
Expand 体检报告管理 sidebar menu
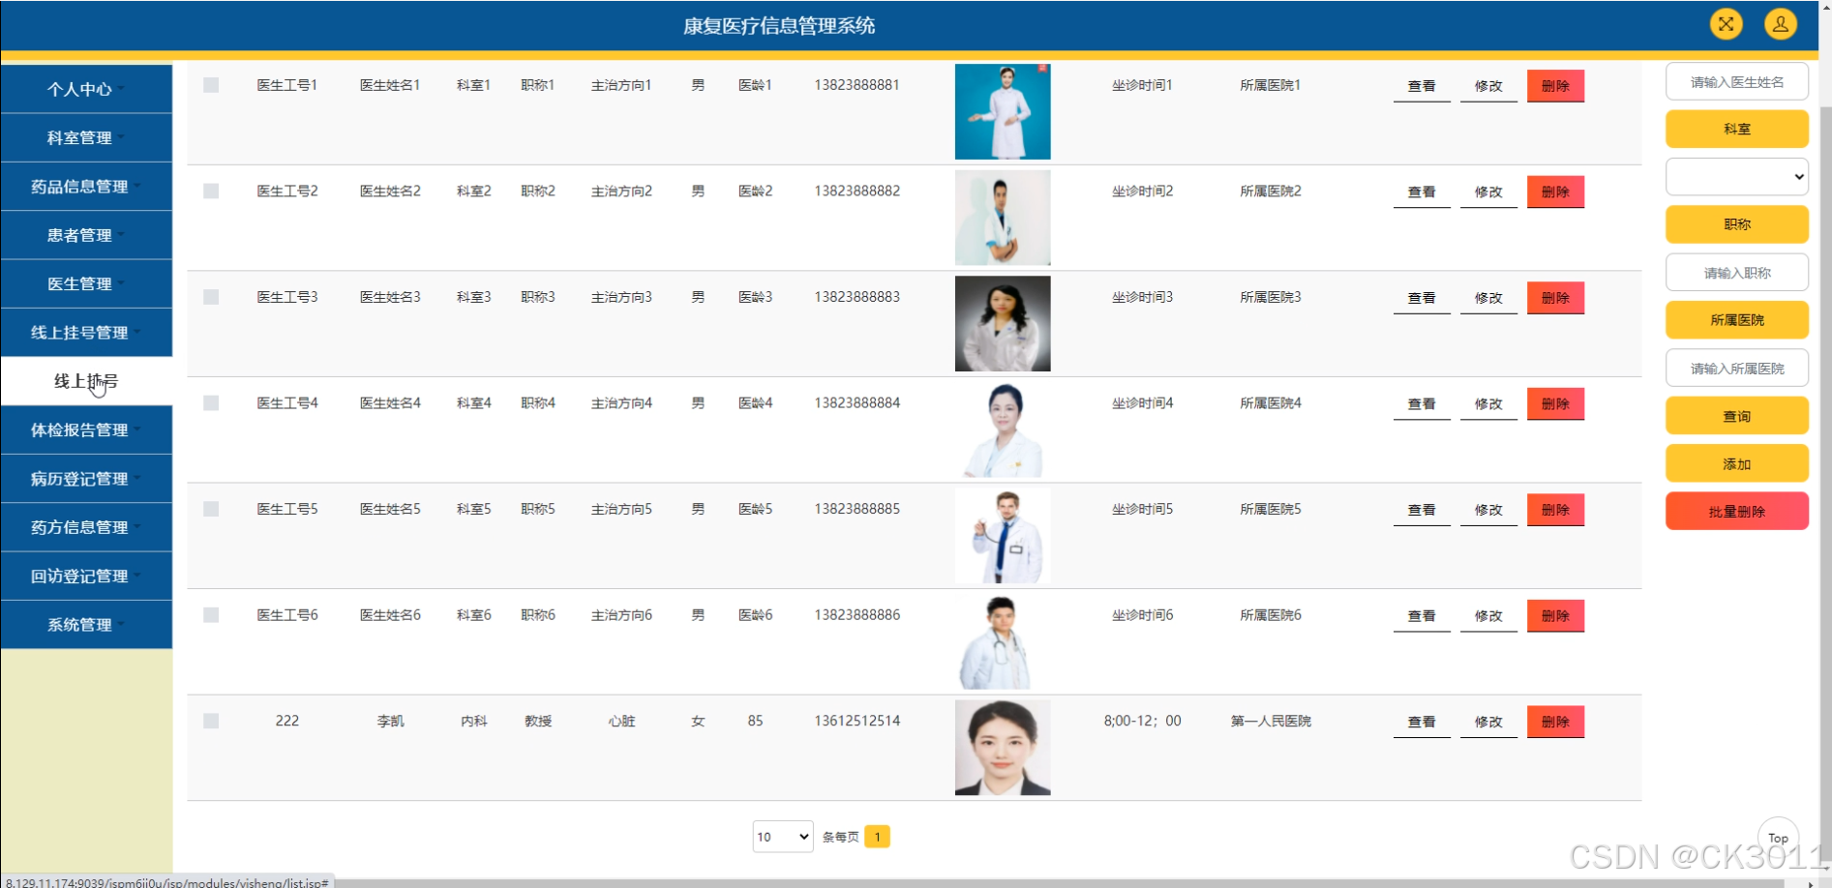click(86, 429)
